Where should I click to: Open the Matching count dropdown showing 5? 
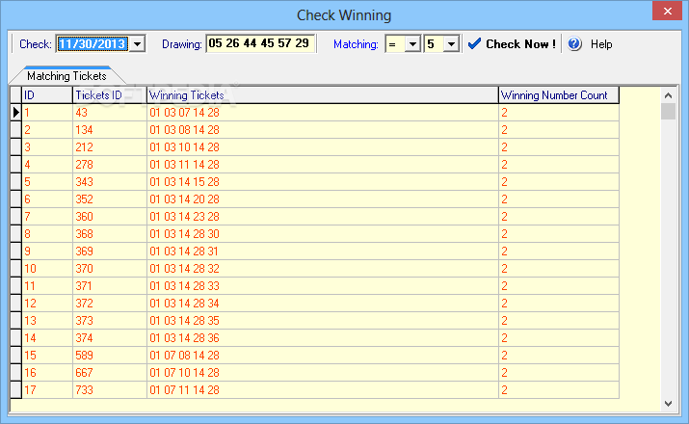[451, 44]
